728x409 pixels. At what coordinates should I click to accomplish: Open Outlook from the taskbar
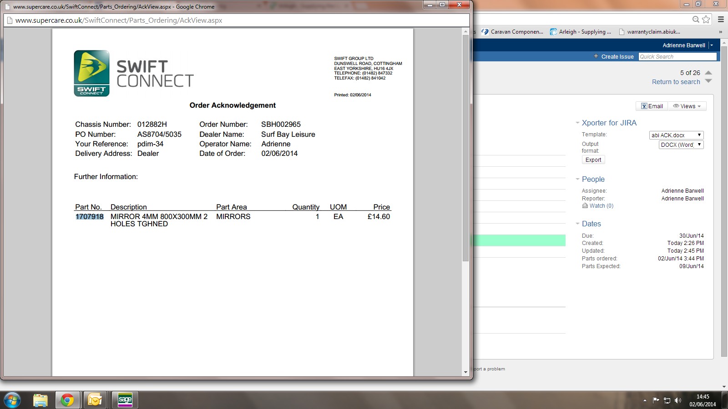(x=95, y=400)
